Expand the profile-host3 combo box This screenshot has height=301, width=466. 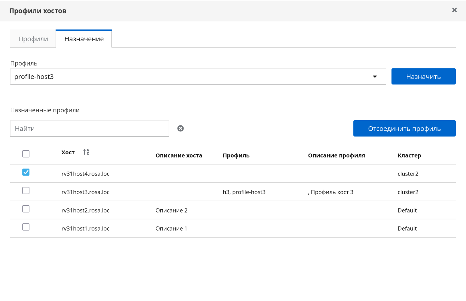pos(192,77)
